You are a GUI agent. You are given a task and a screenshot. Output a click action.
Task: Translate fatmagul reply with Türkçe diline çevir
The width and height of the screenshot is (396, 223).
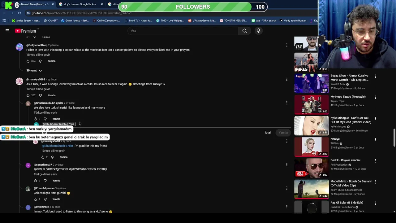[x=45, y=112]
